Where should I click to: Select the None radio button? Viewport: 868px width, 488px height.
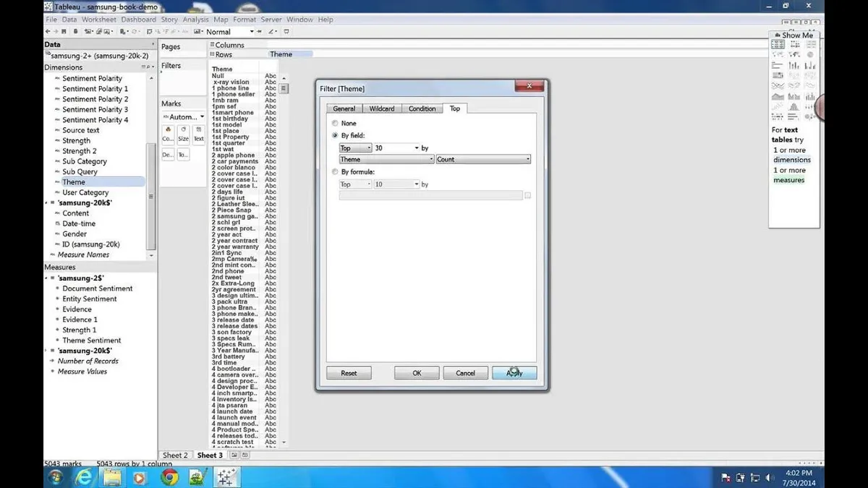pos(334,124)
